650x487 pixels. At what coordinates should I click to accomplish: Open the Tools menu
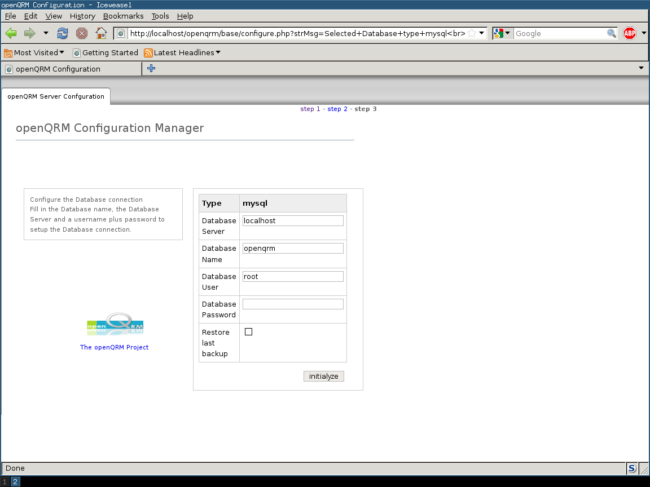[160, 16]
